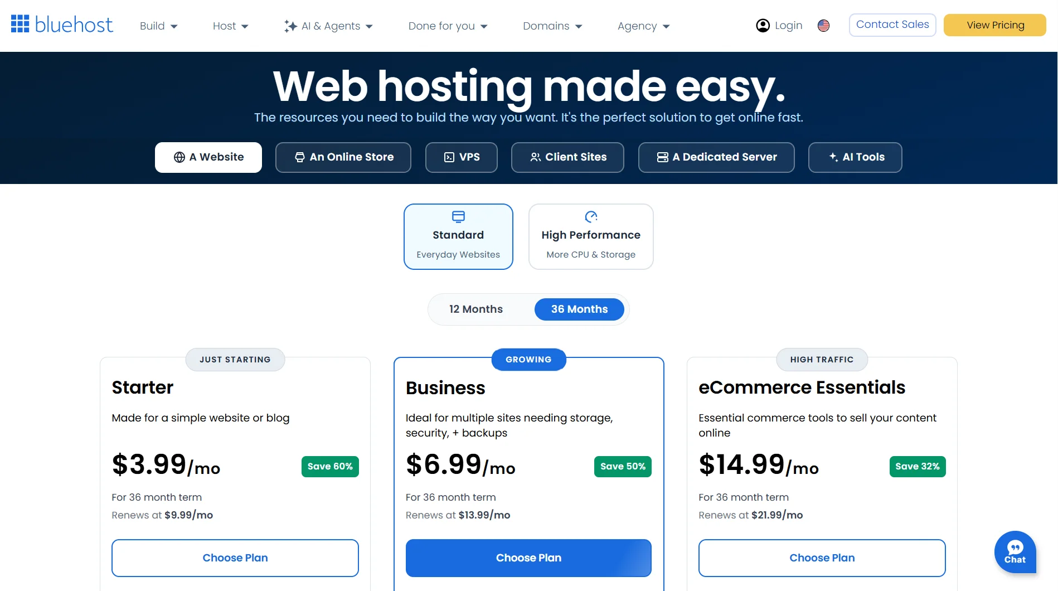The image size is (1058, 591).
Task: Open the Chat bubble widget
Action: (1015, 552)
